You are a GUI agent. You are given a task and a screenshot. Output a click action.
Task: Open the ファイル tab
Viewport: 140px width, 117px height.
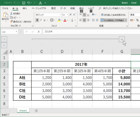click(5, 8)
